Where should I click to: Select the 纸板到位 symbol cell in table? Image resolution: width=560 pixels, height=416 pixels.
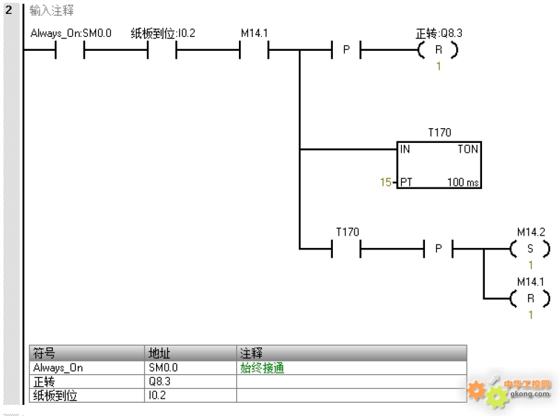(87, 396)
